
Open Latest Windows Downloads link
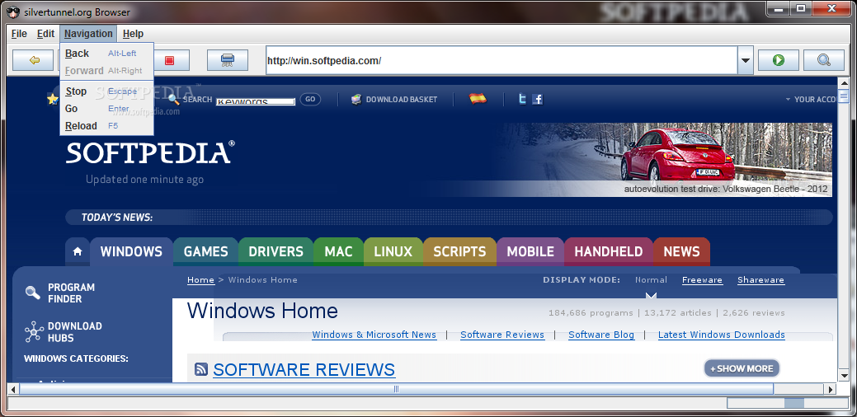point(722,335)
